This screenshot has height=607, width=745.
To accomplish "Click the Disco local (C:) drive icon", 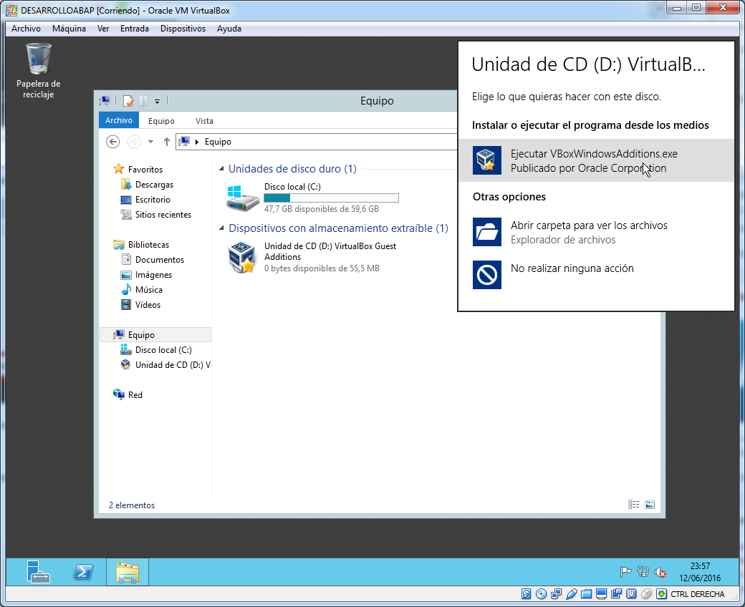I will (242, 198).
